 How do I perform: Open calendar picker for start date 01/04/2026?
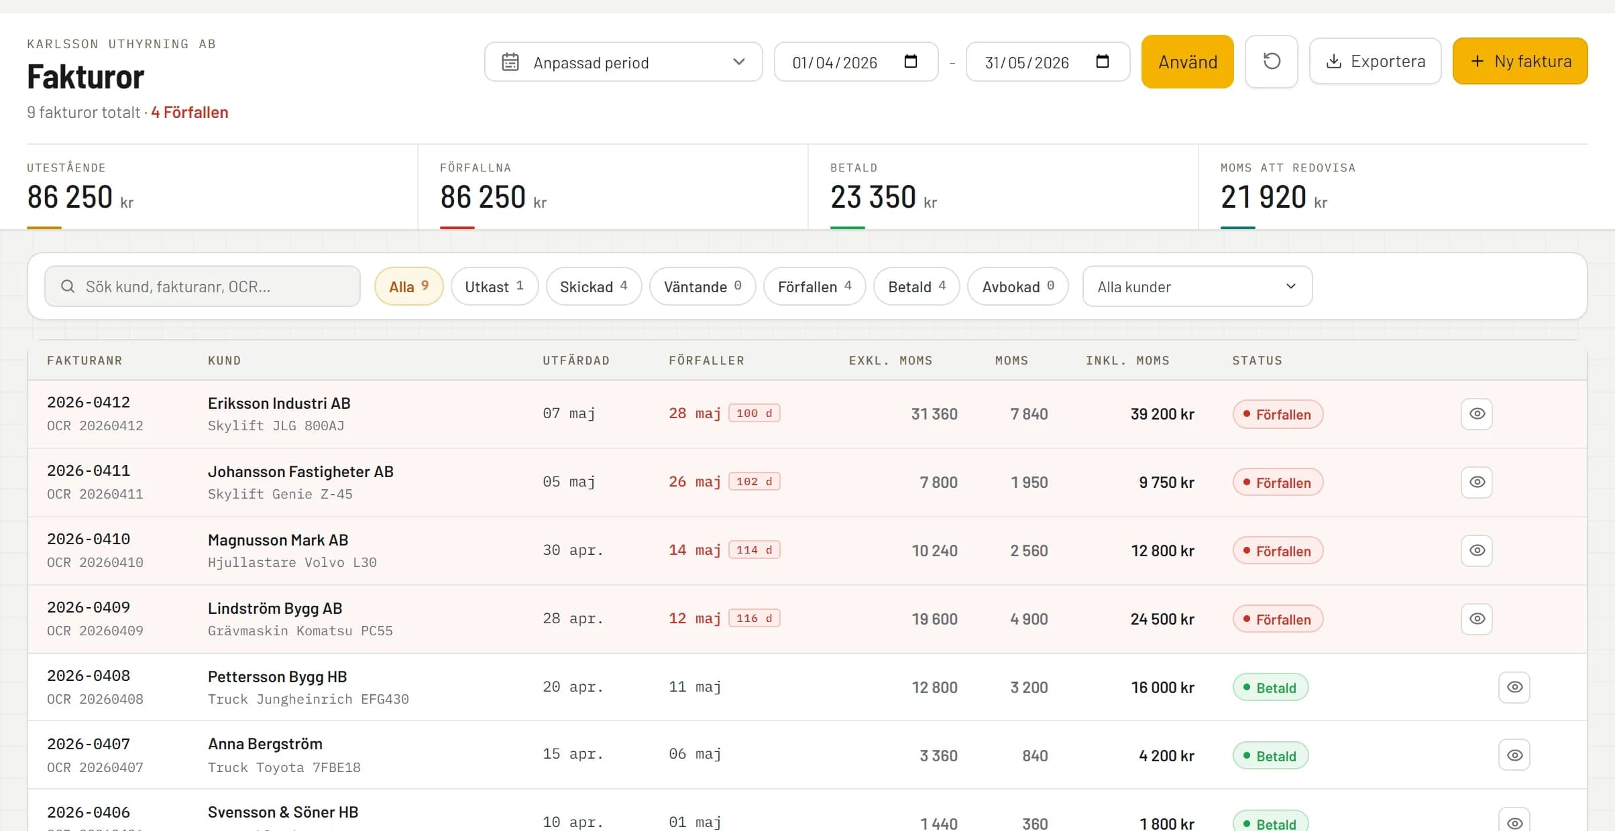click(x=910, y=62)
